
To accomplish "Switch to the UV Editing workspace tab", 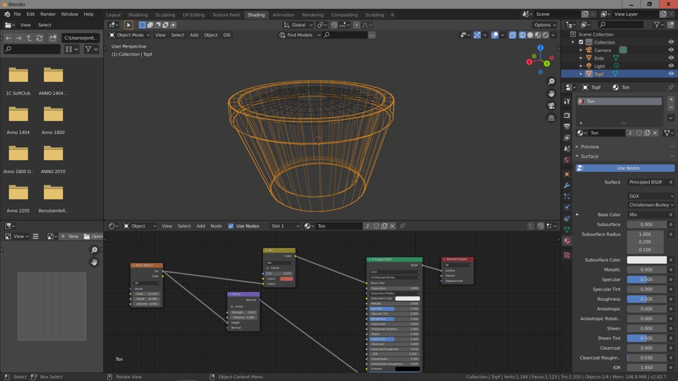I will point(193,14).
